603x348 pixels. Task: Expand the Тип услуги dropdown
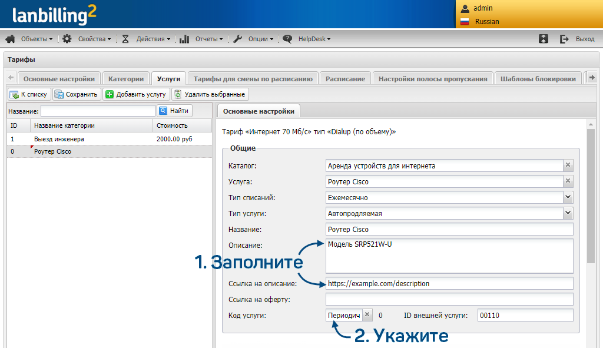coord(568,213)
